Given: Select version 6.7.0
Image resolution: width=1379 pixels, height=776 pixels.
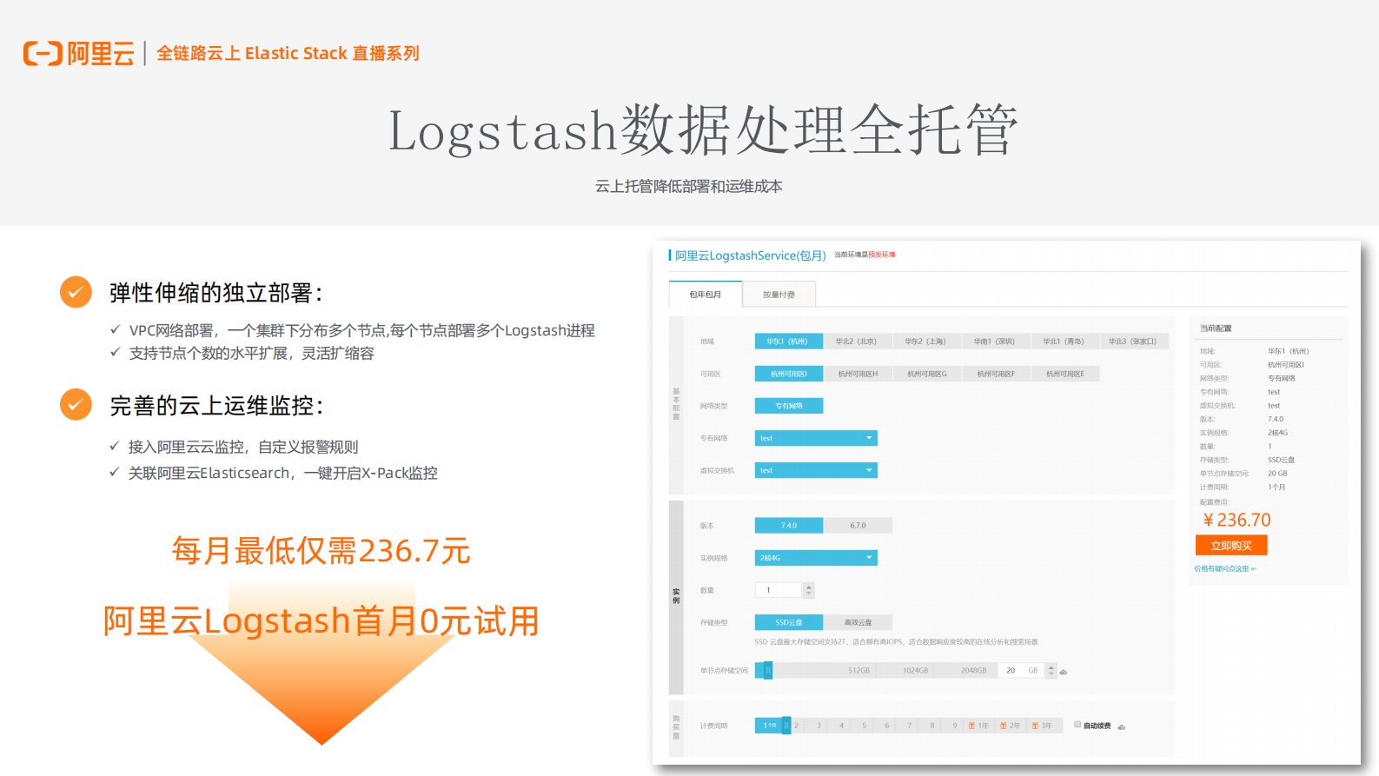Looking at the screenshot, I should 857,526.
